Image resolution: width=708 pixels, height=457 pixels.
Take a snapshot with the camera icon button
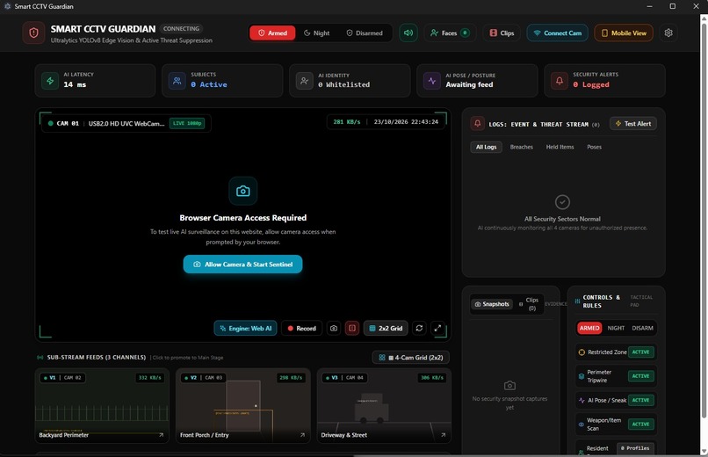[334, 329]
